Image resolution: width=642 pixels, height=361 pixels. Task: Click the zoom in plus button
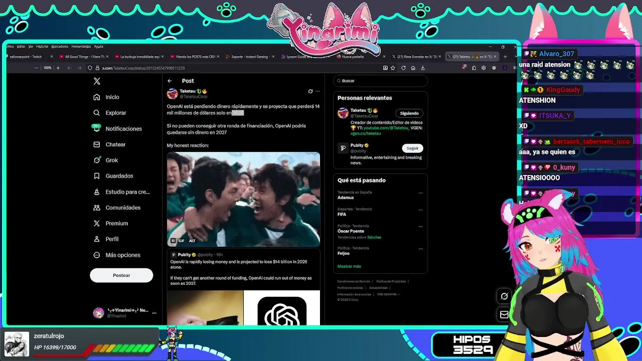coord(58,68)
